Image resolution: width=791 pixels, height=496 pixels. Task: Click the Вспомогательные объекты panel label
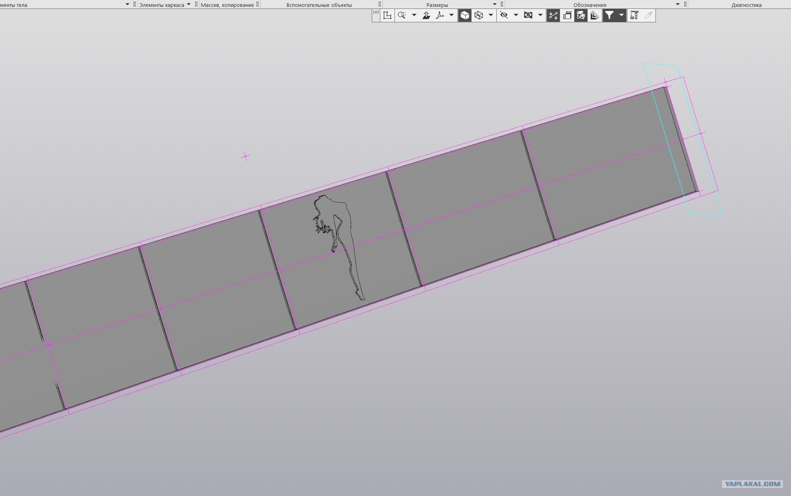(319, 5)
